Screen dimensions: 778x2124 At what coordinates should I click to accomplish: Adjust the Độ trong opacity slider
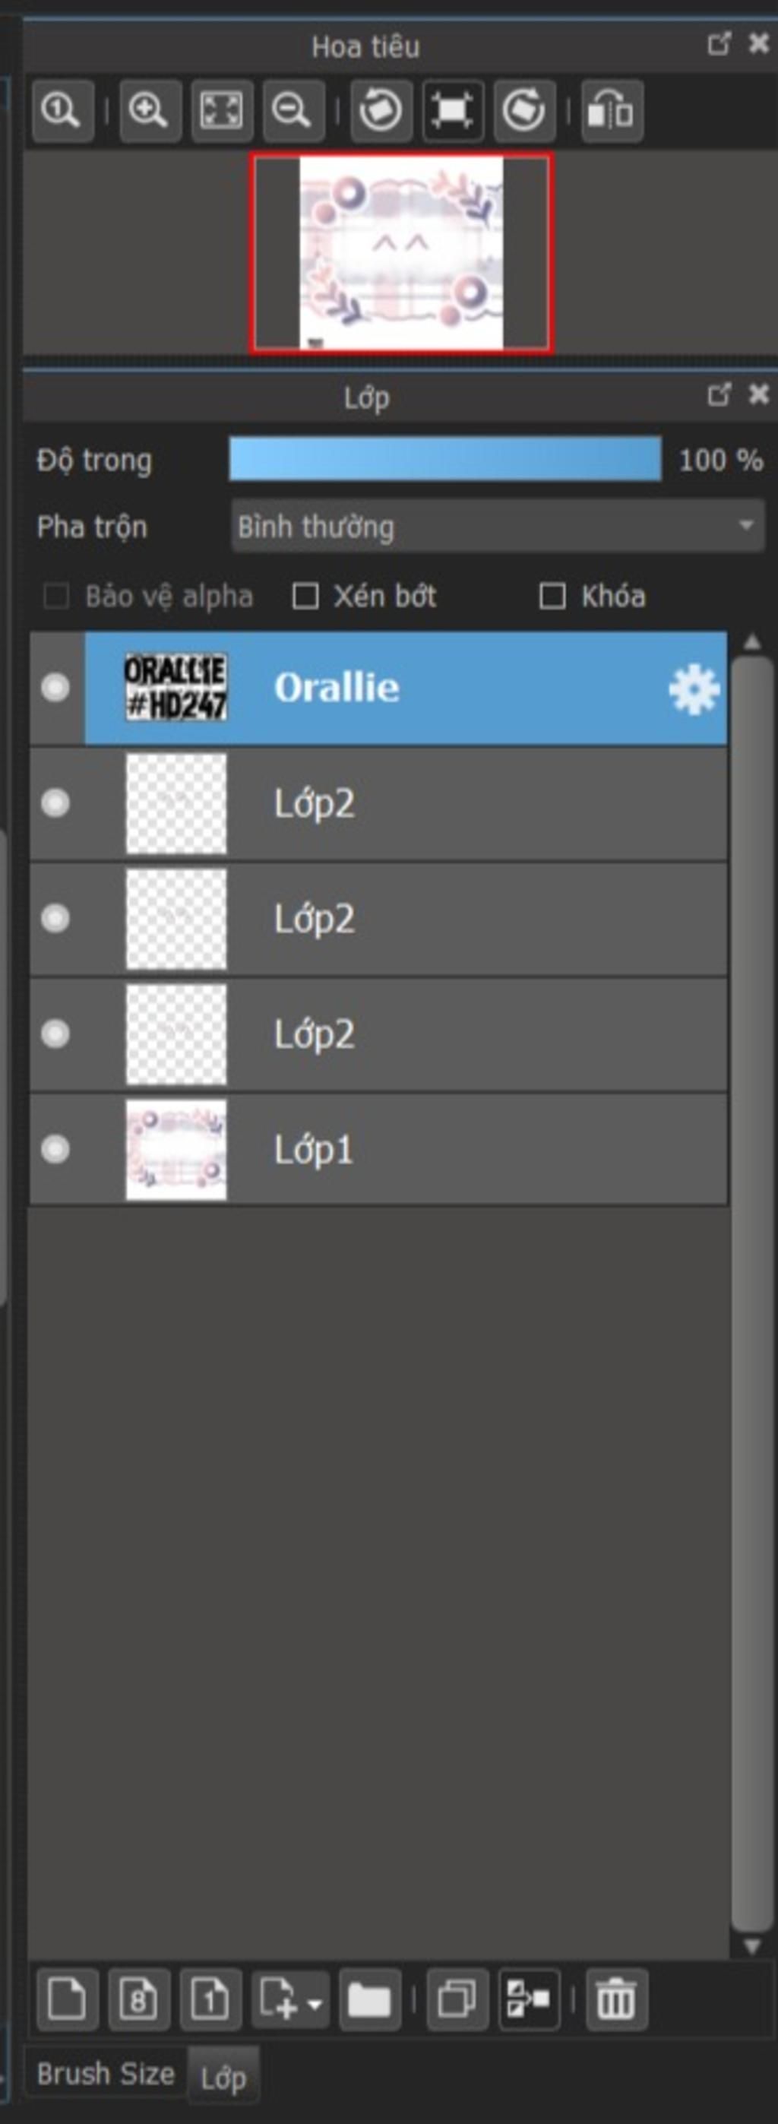[445, 459]
